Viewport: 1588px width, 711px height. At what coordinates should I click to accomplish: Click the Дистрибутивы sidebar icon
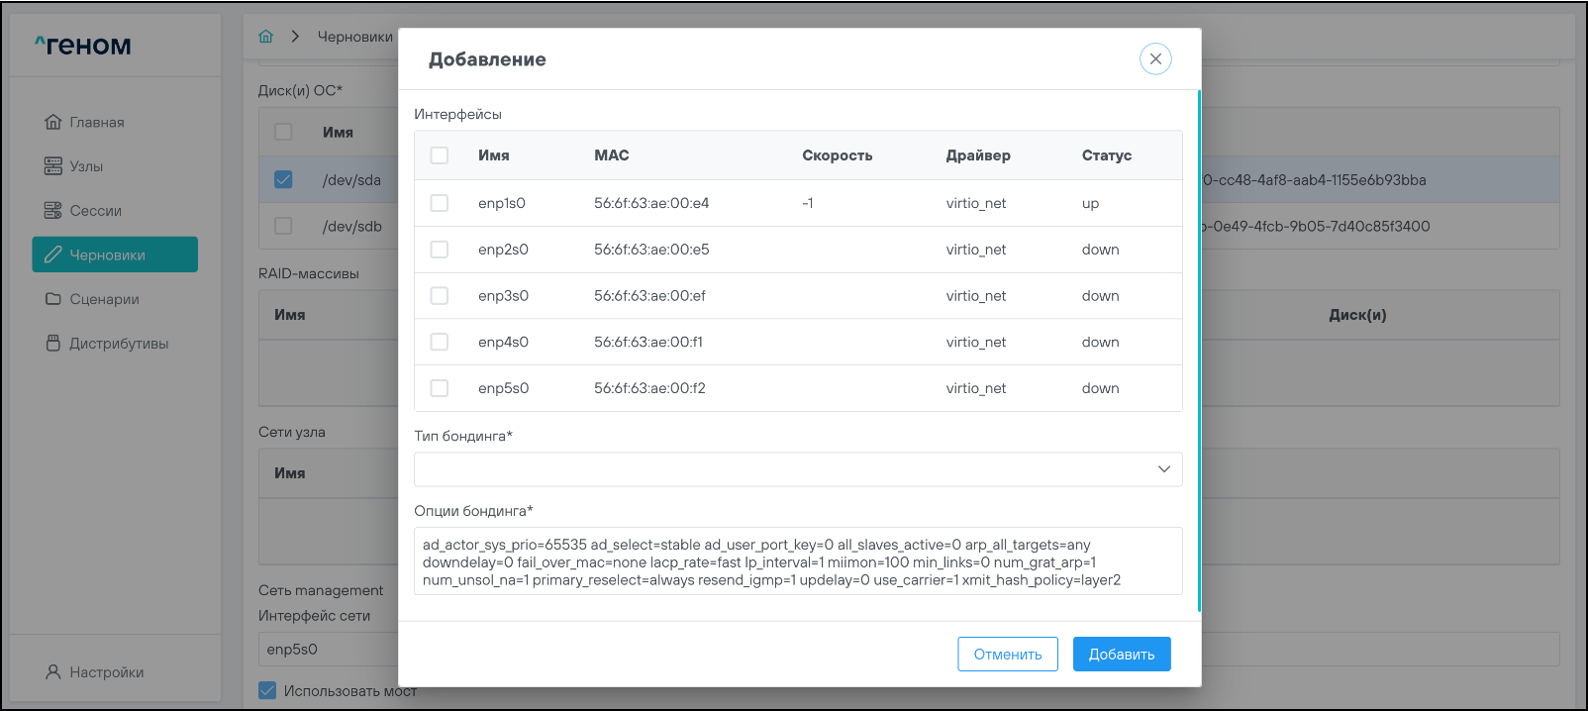point(53,344)
